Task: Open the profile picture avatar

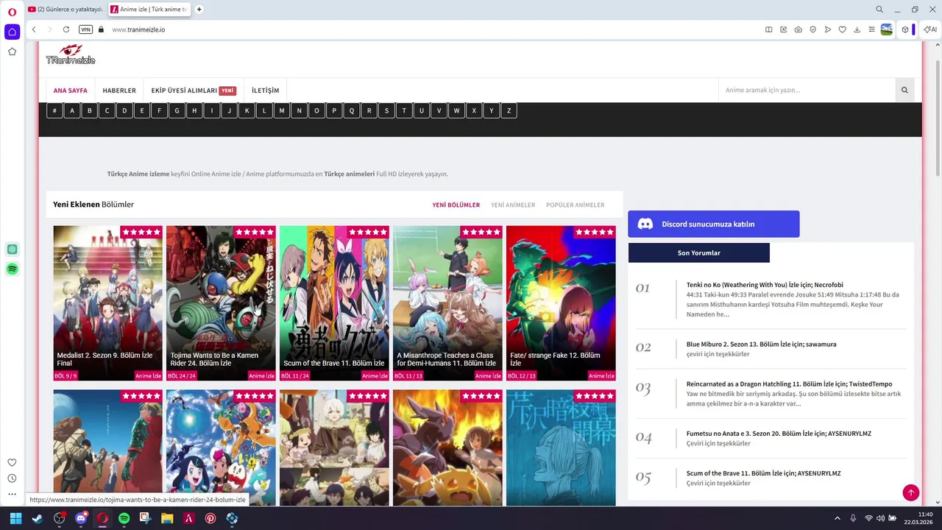Action: [x=887, y=29]
